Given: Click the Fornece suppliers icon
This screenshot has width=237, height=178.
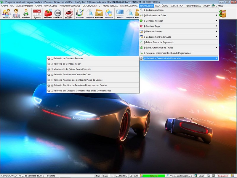Looking at the screenshot, I should (16, 14).
